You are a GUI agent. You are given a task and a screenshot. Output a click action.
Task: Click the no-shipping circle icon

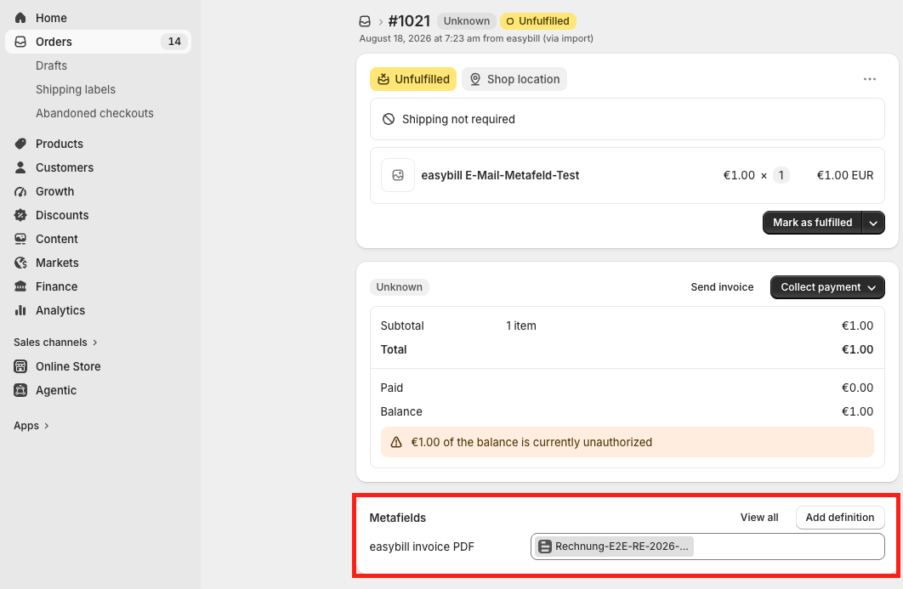389,119
